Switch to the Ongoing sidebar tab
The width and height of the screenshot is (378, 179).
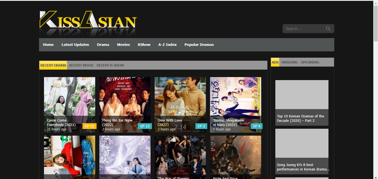(289, 62)
